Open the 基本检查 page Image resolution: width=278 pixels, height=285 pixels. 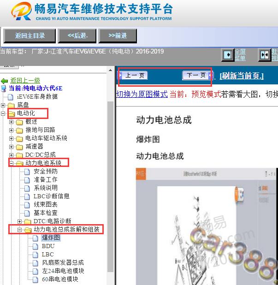pos(46,213)
